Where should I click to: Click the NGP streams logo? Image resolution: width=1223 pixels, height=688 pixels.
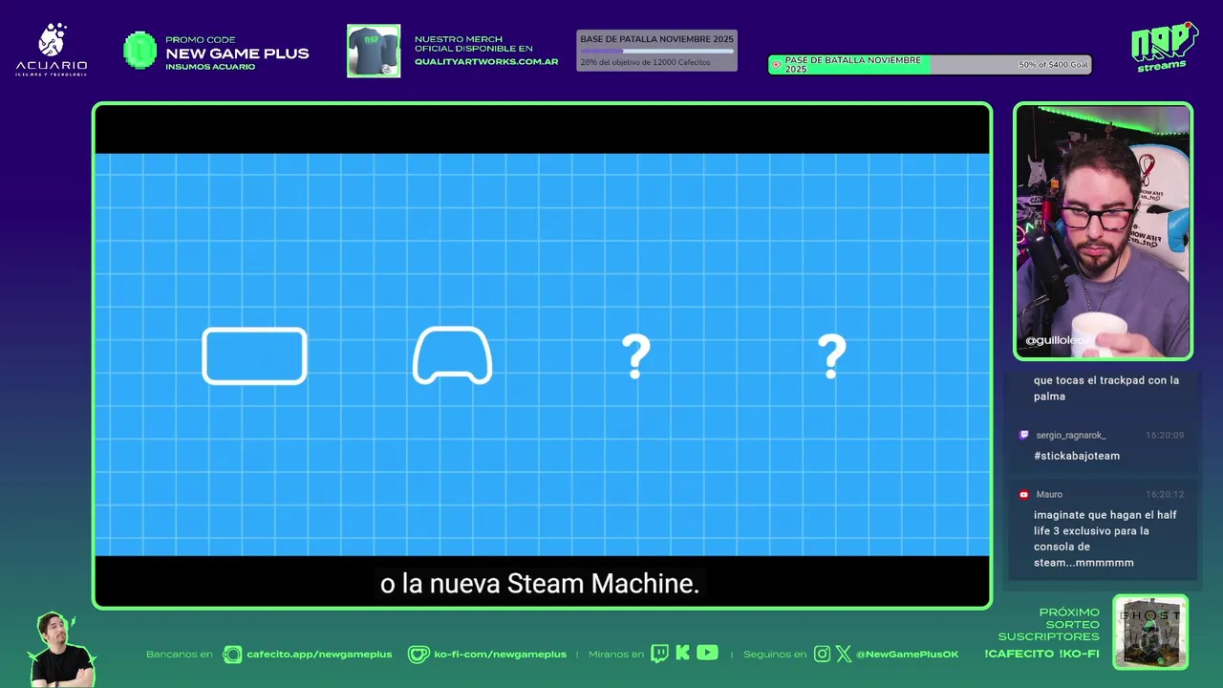pyautogui.click(x=1164, y=47)
